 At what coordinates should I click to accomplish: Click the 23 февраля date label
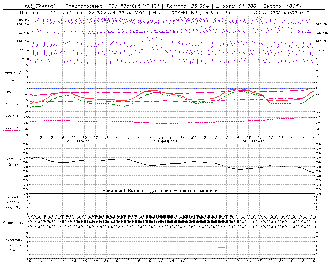pyautogui.click(x=166, y=141)
